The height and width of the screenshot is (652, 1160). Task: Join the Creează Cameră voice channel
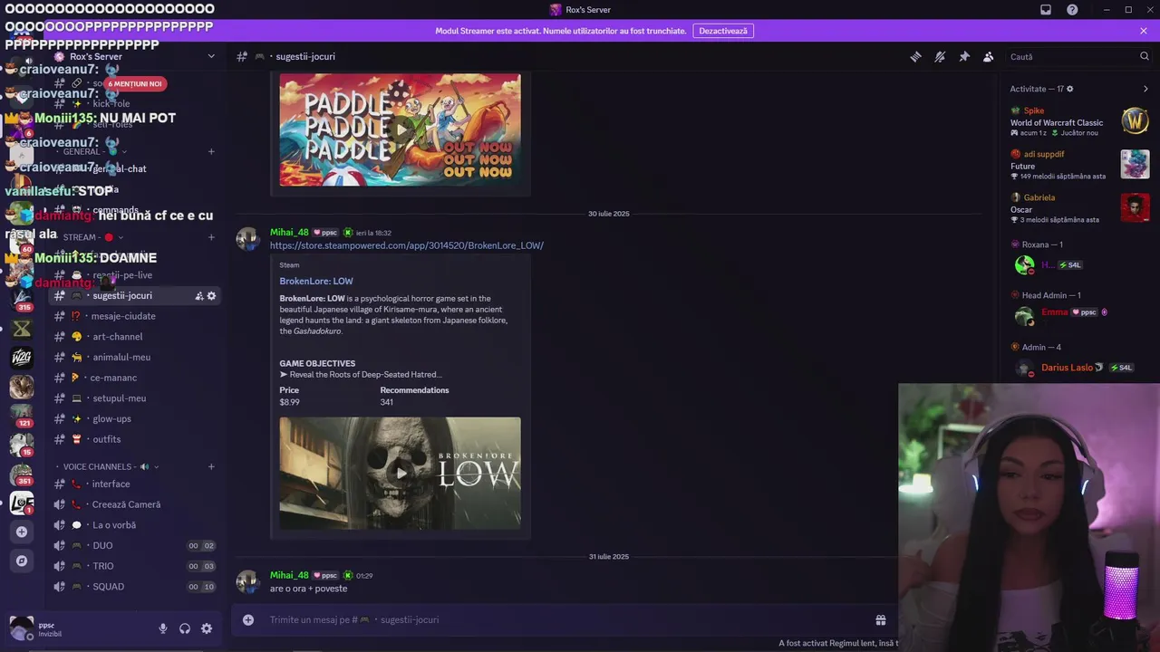[136, 504]
